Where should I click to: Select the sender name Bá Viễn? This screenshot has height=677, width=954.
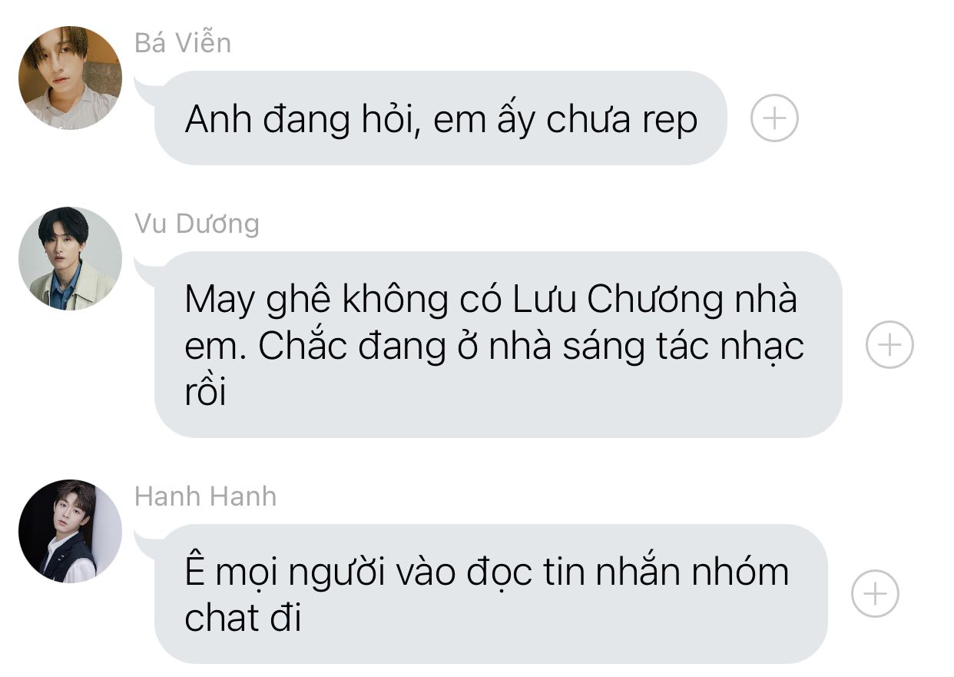click(183, 42)
